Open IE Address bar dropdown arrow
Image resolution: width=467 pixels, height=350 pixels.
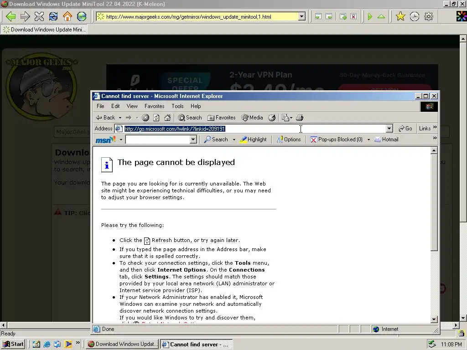(x=389, y=129)
